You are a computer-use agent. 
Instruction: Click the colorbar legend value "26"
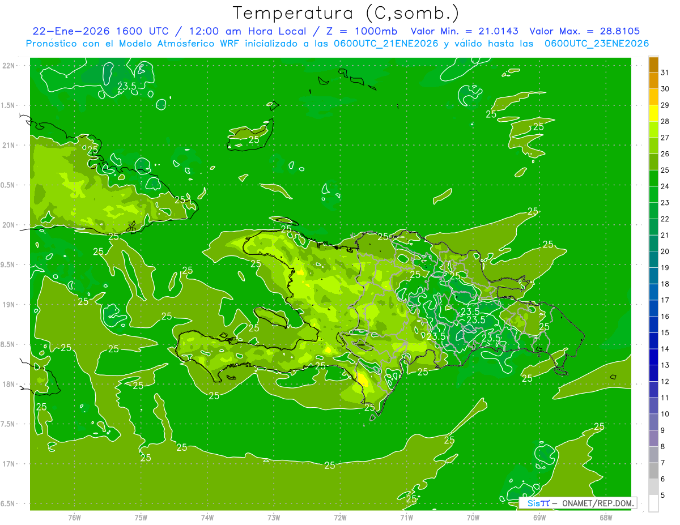(x=665, y=153)
